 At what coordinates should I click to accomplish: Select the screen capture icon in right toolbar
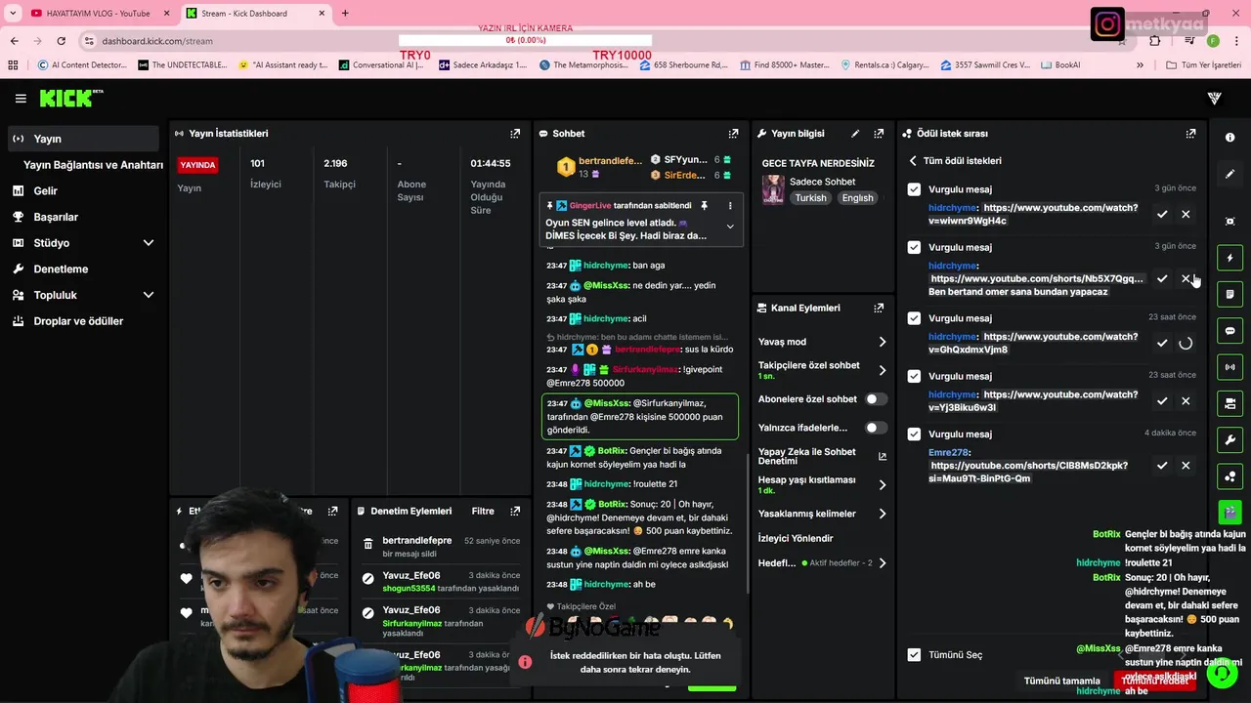[x=1229, y=222]
